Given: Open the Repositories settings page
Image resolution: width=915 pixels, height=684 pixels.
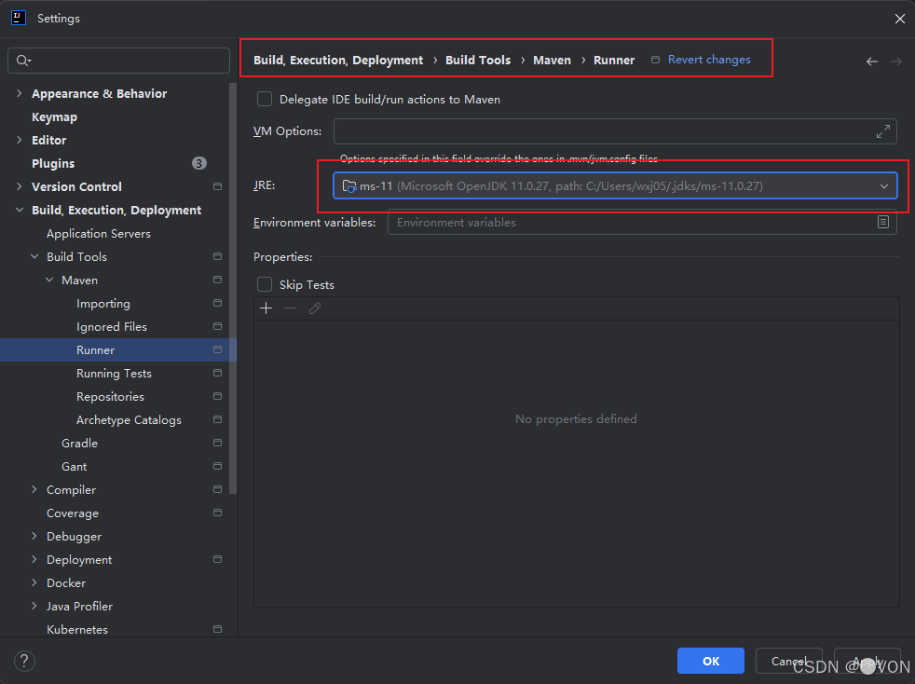Looking at the screenshot, I should tap(110, 396).
